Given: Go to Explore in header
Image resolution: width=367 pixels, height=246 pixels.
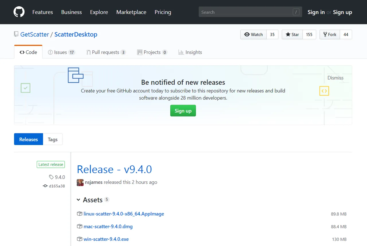Looking at the screenshot, I should [x=99, y=12].
